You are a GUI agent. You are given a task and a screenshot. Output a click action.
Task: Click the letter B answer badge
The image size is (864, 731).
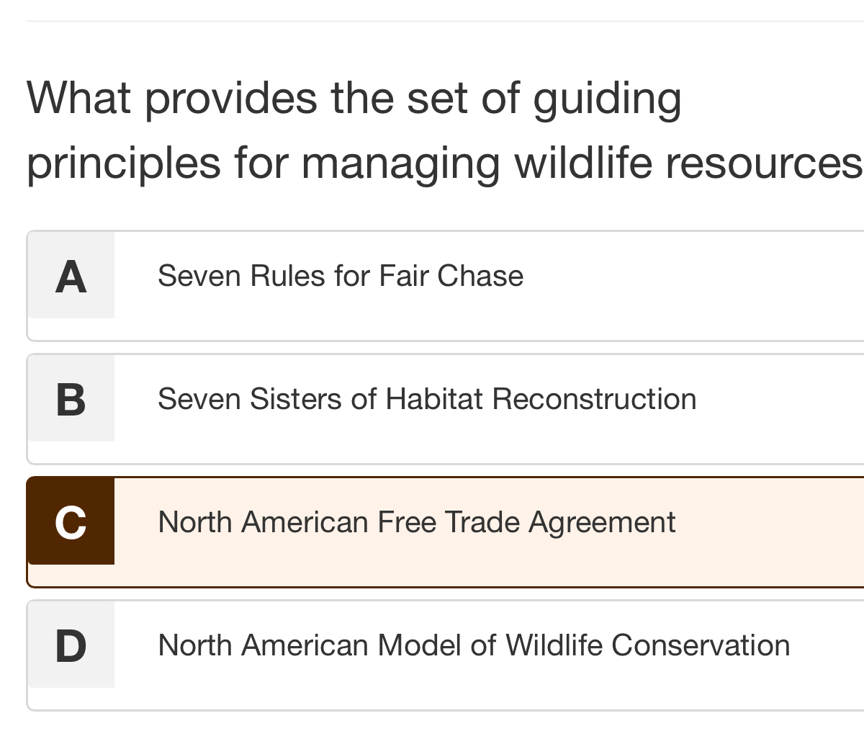71,399
